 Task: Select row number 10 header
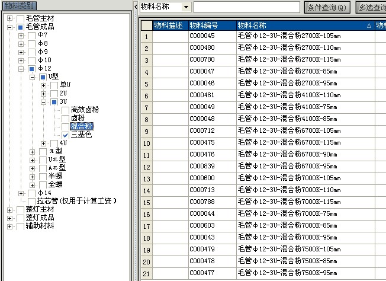[146, 142]
